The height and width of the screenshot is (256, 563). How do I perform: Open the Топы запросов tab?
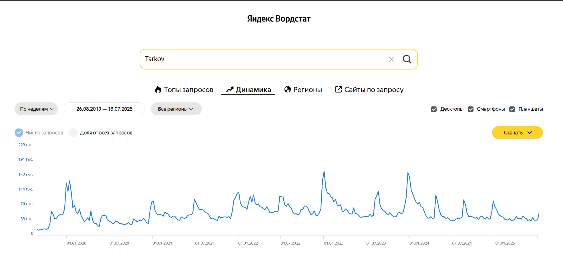184,90
